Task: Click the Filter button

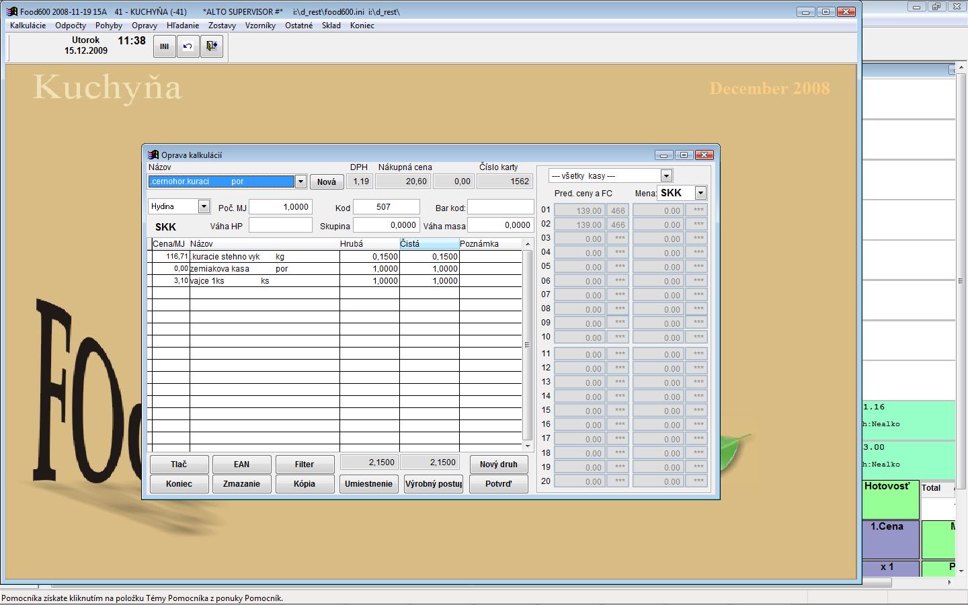Action: coord(304,465)
